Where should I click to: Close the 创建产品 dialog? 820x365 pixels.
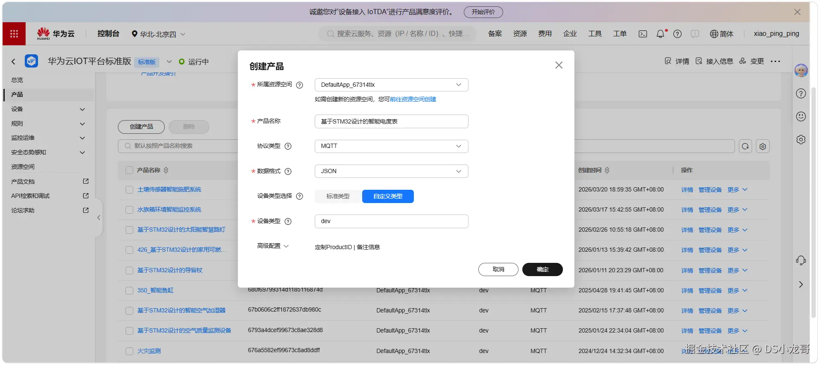[559, 65]
